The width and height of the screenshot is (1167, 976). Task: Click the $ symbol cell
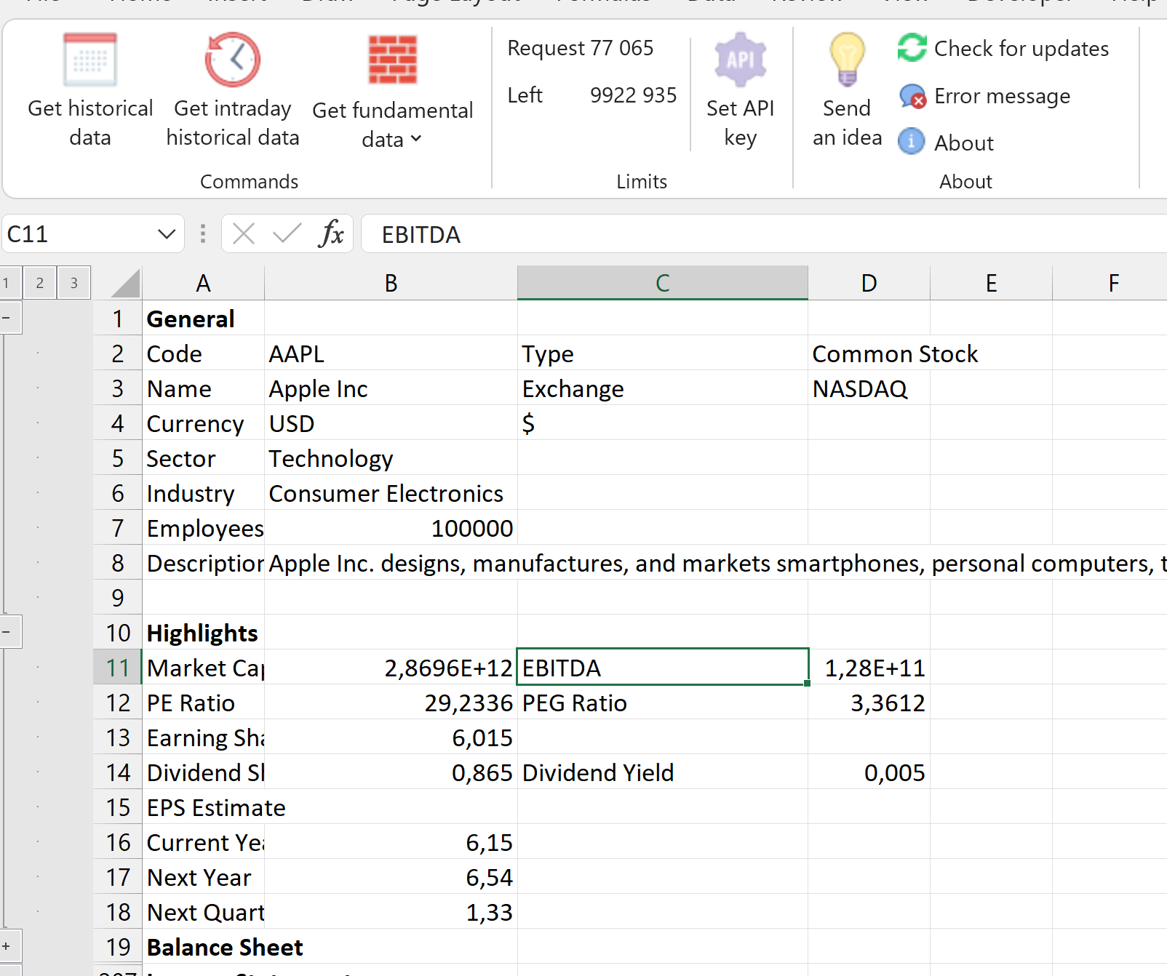pos(662,423)
